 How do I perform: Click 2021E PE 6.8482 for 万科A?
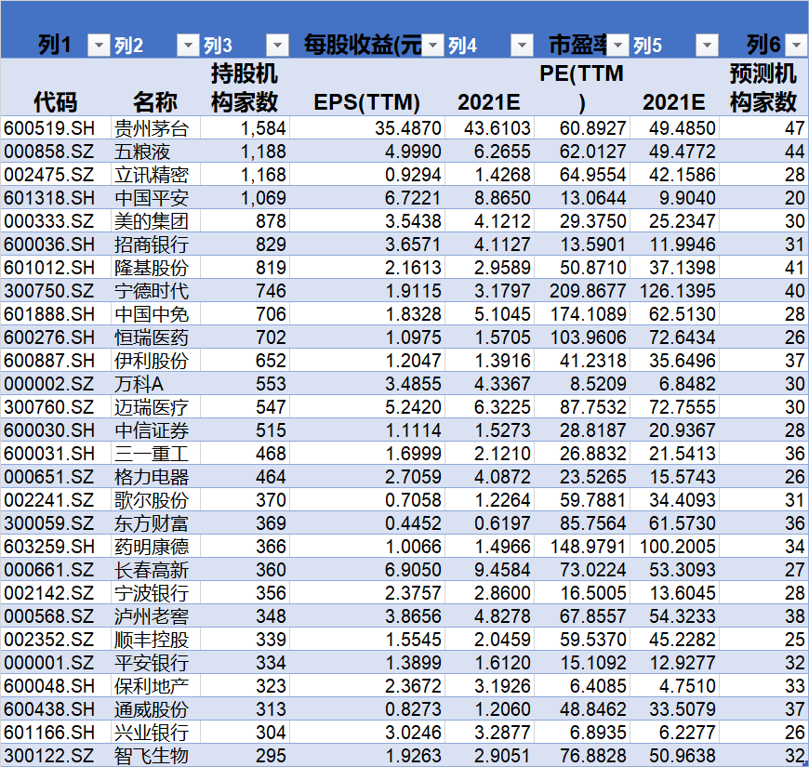click(x=674, y=384)
